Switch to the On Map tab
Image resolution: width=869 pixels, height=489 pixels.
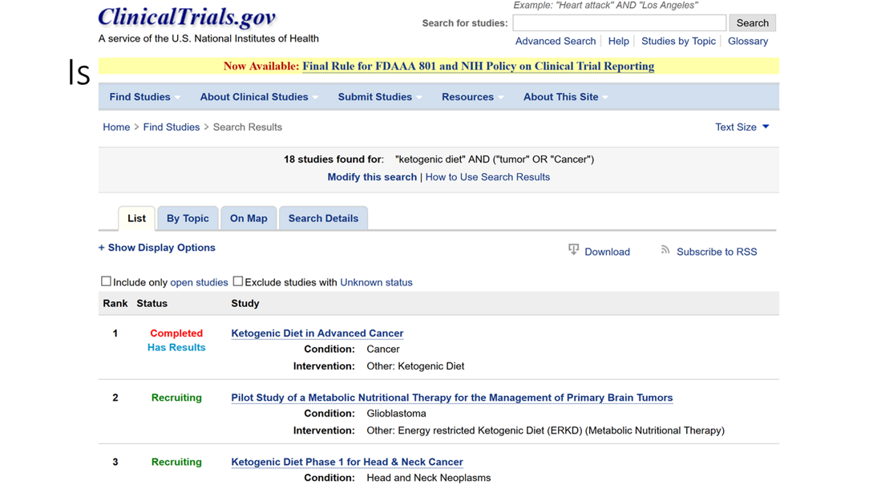[x=249, y=218]
